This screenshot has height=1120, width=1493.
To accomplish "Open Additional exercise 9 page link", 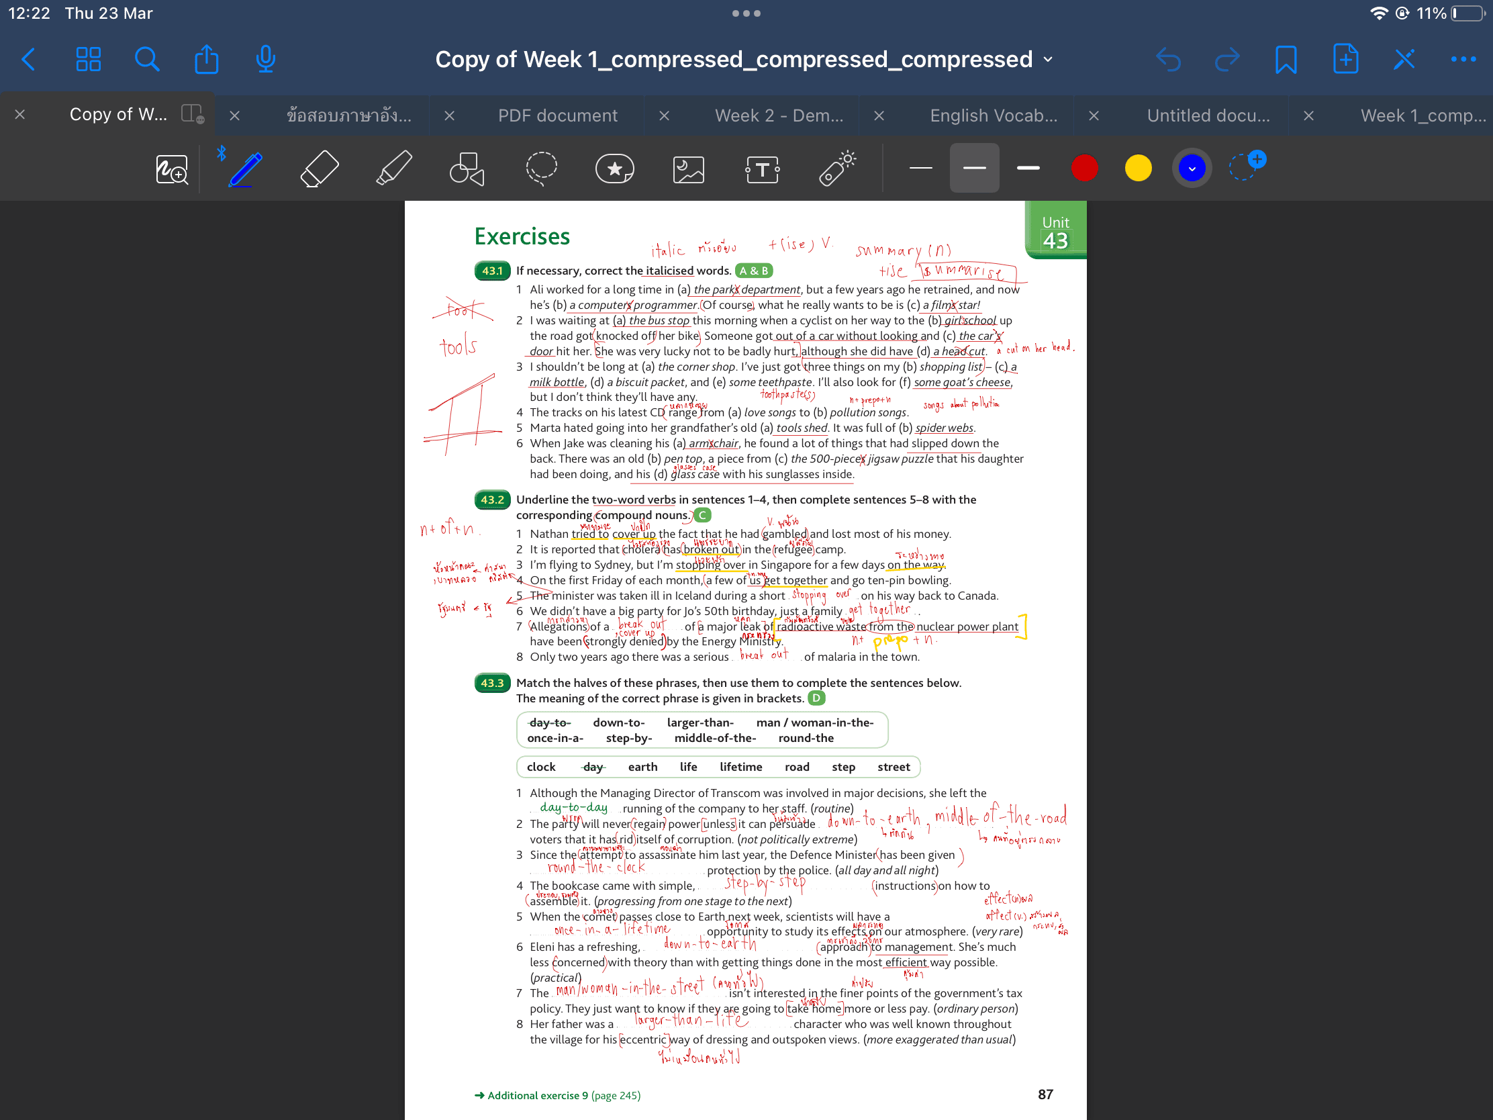I will (x=557, y=1095).
